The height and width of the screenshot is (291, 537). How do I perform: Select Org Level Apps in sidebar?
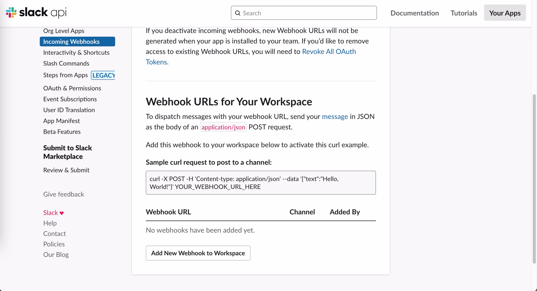click(x=64, y=31)
